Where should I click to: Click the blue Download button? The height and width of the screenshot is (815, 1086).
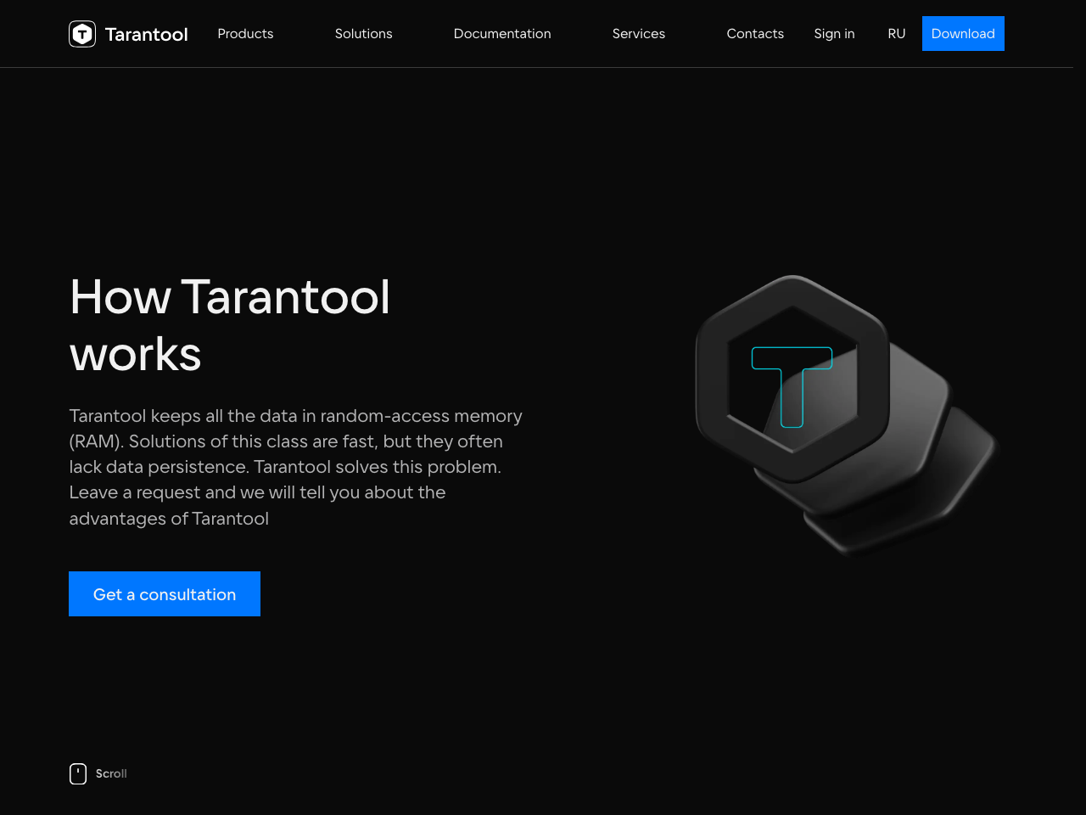pyautogui.click(x=963, y=34)
